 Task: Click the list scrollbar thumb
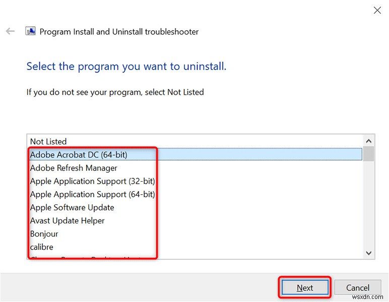point(369,154)
